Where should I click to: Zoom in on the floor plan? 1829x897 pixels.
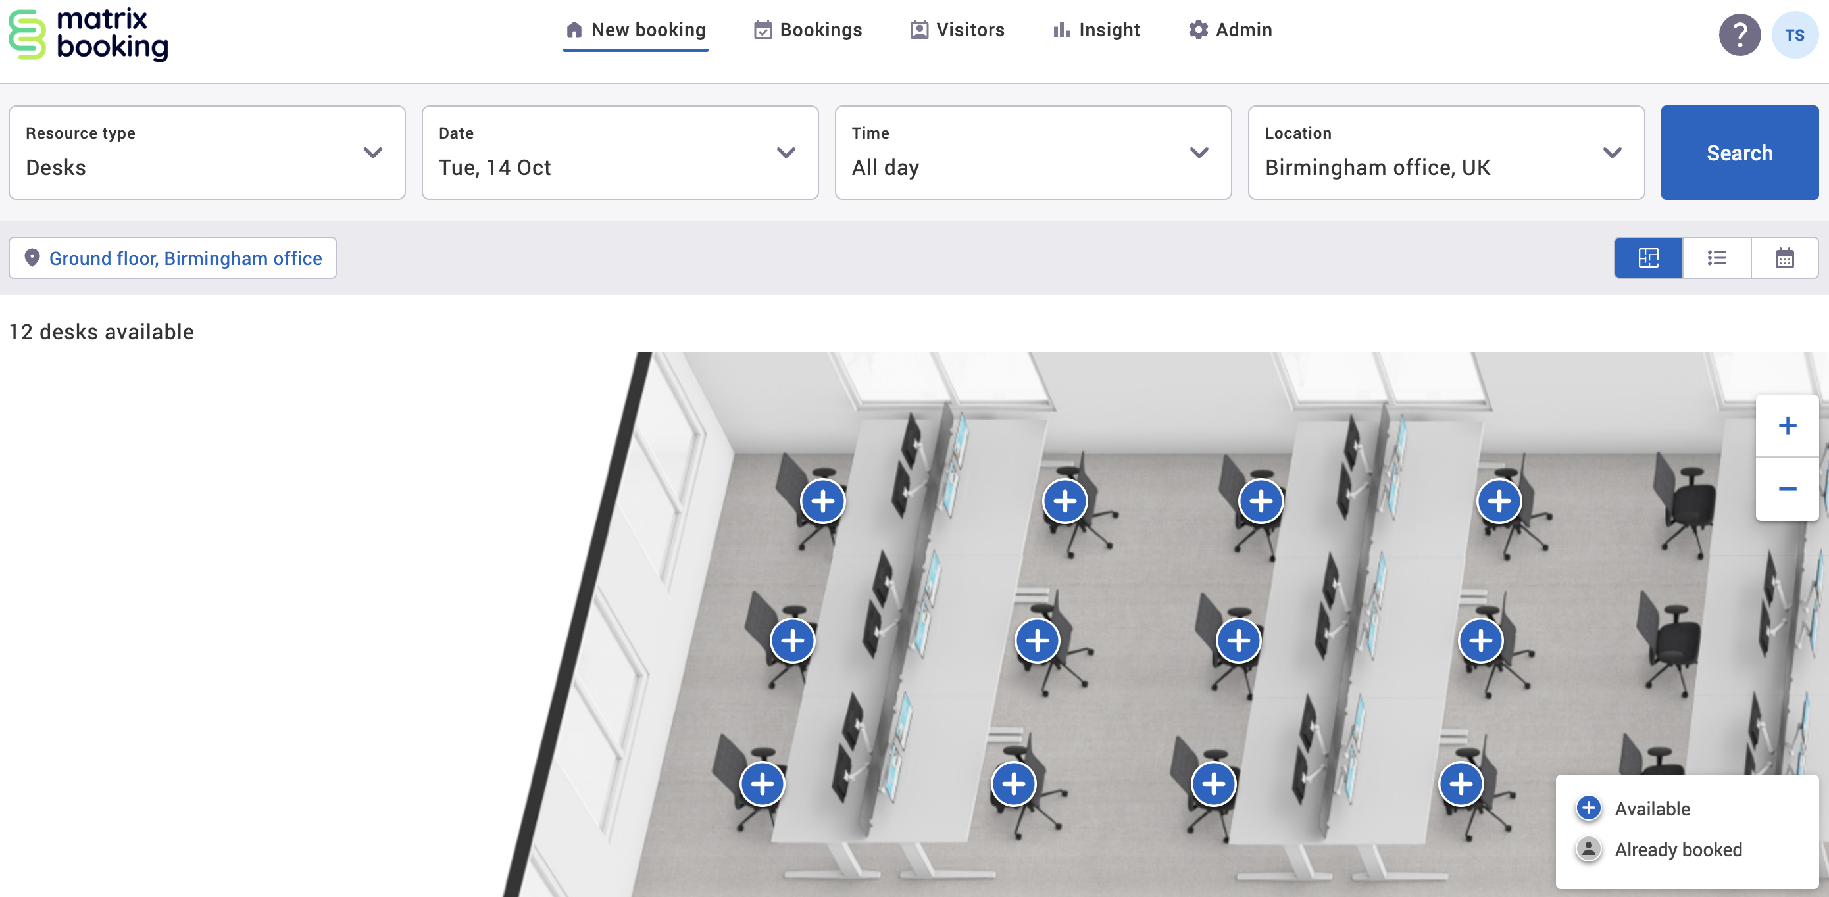pyautogui.click(x=1787, y=425)
